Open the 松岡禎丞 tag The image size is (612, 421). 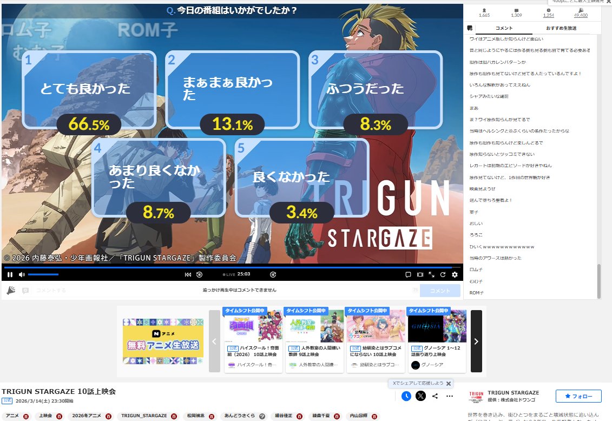coord(195,416)
